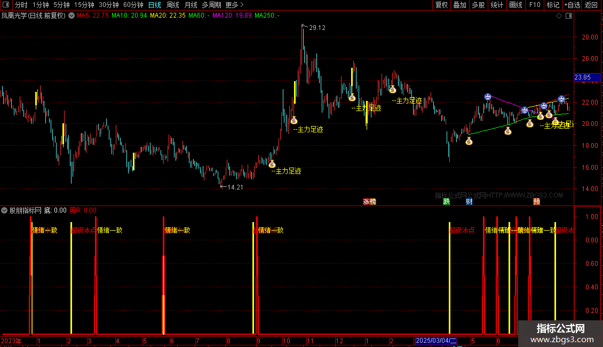Screen dimensions: 603x347
Task: Click the money bag icon near 14.21 low
Action: (x=272, y=164)
